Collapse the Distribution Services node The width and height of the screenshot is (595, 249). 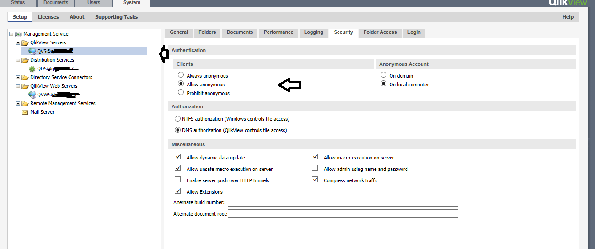point(18,60)
